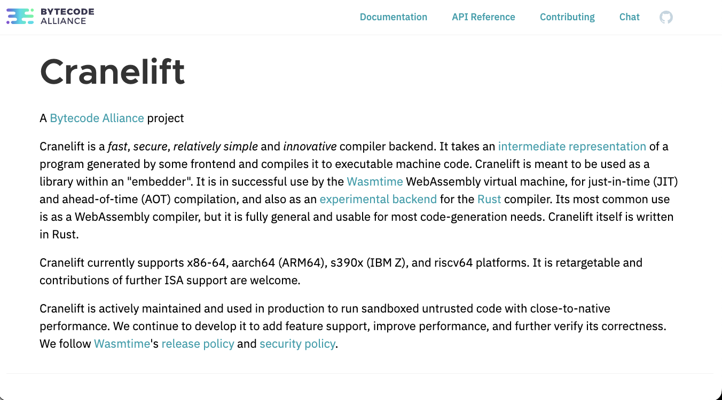Open the Contributing guidelines page
The width and height of the screenshot is (722, 400).
pyautogui.click(x=567, y=17)
